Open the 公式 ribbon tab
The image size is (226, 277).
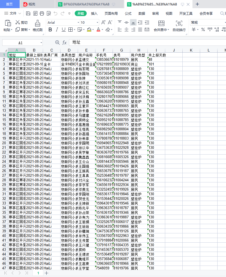click(x=128, y=13)
